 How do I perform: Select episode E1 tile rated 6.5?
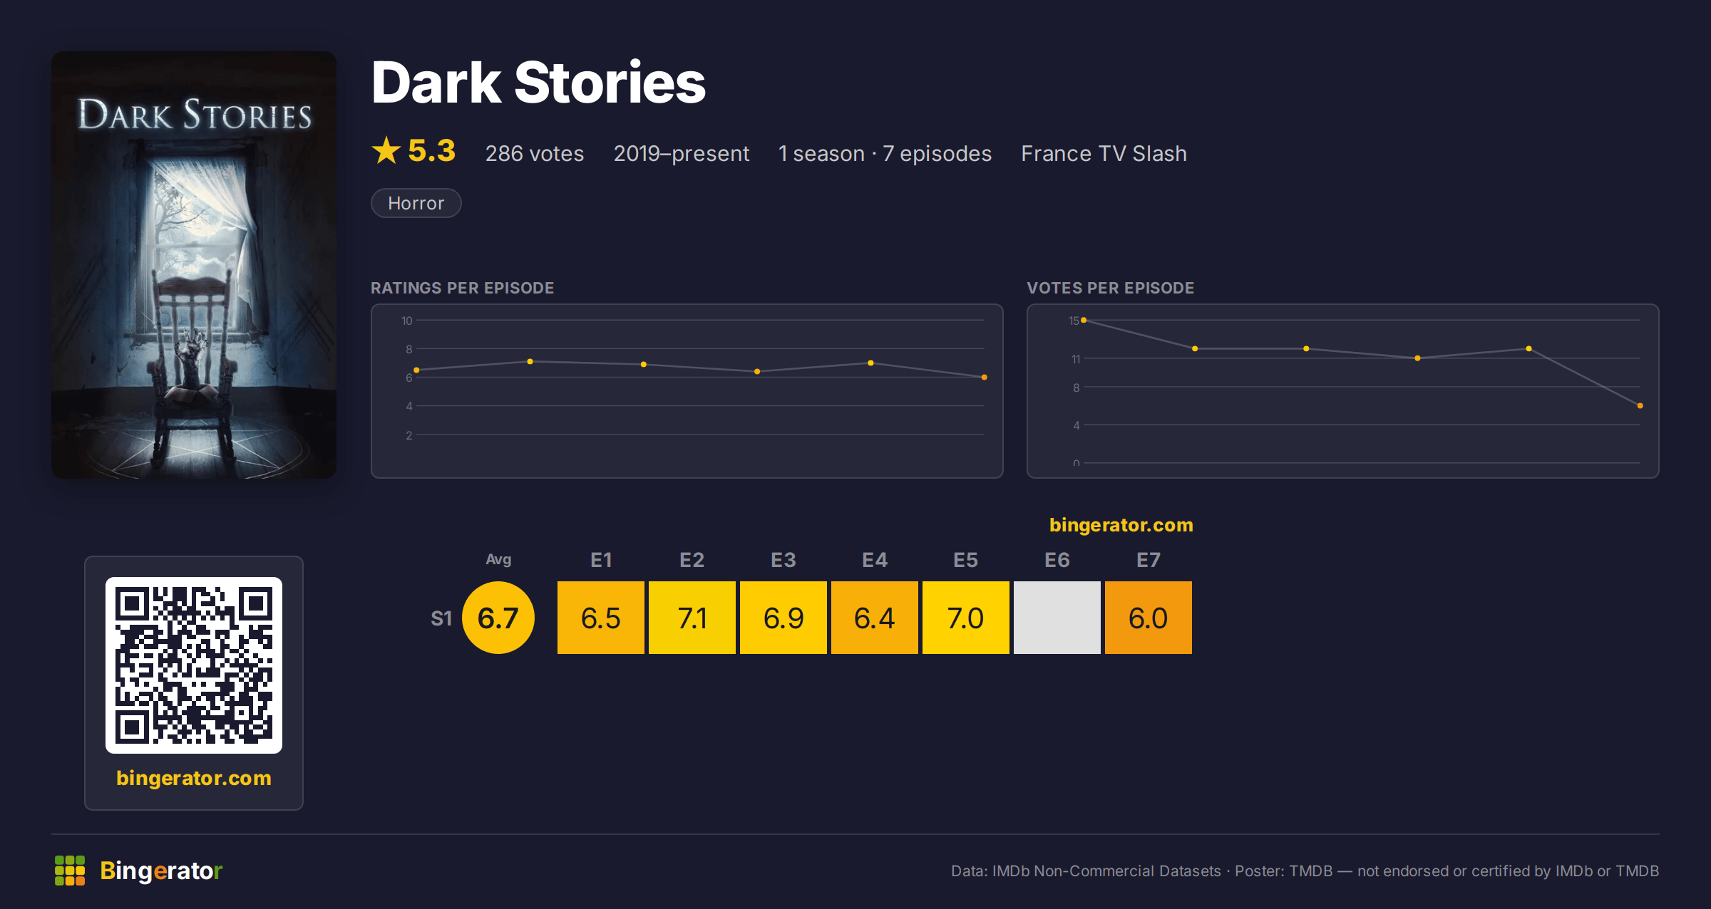[x=601, y=618]
